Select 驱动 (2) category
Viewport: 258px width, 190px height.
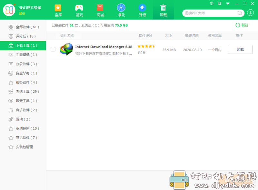(23, 119)
